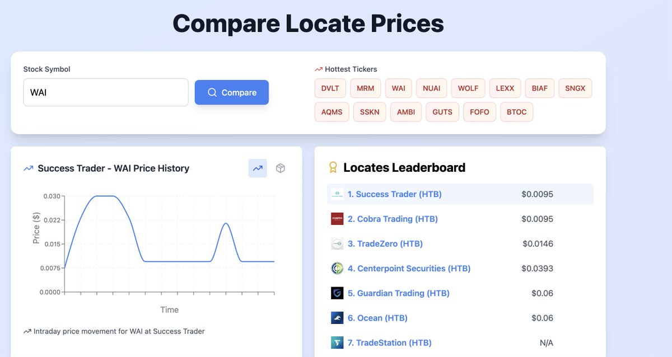Select the WAI hot ticker chip
Screen dimensions: 672x357
(x=399, y=88)
